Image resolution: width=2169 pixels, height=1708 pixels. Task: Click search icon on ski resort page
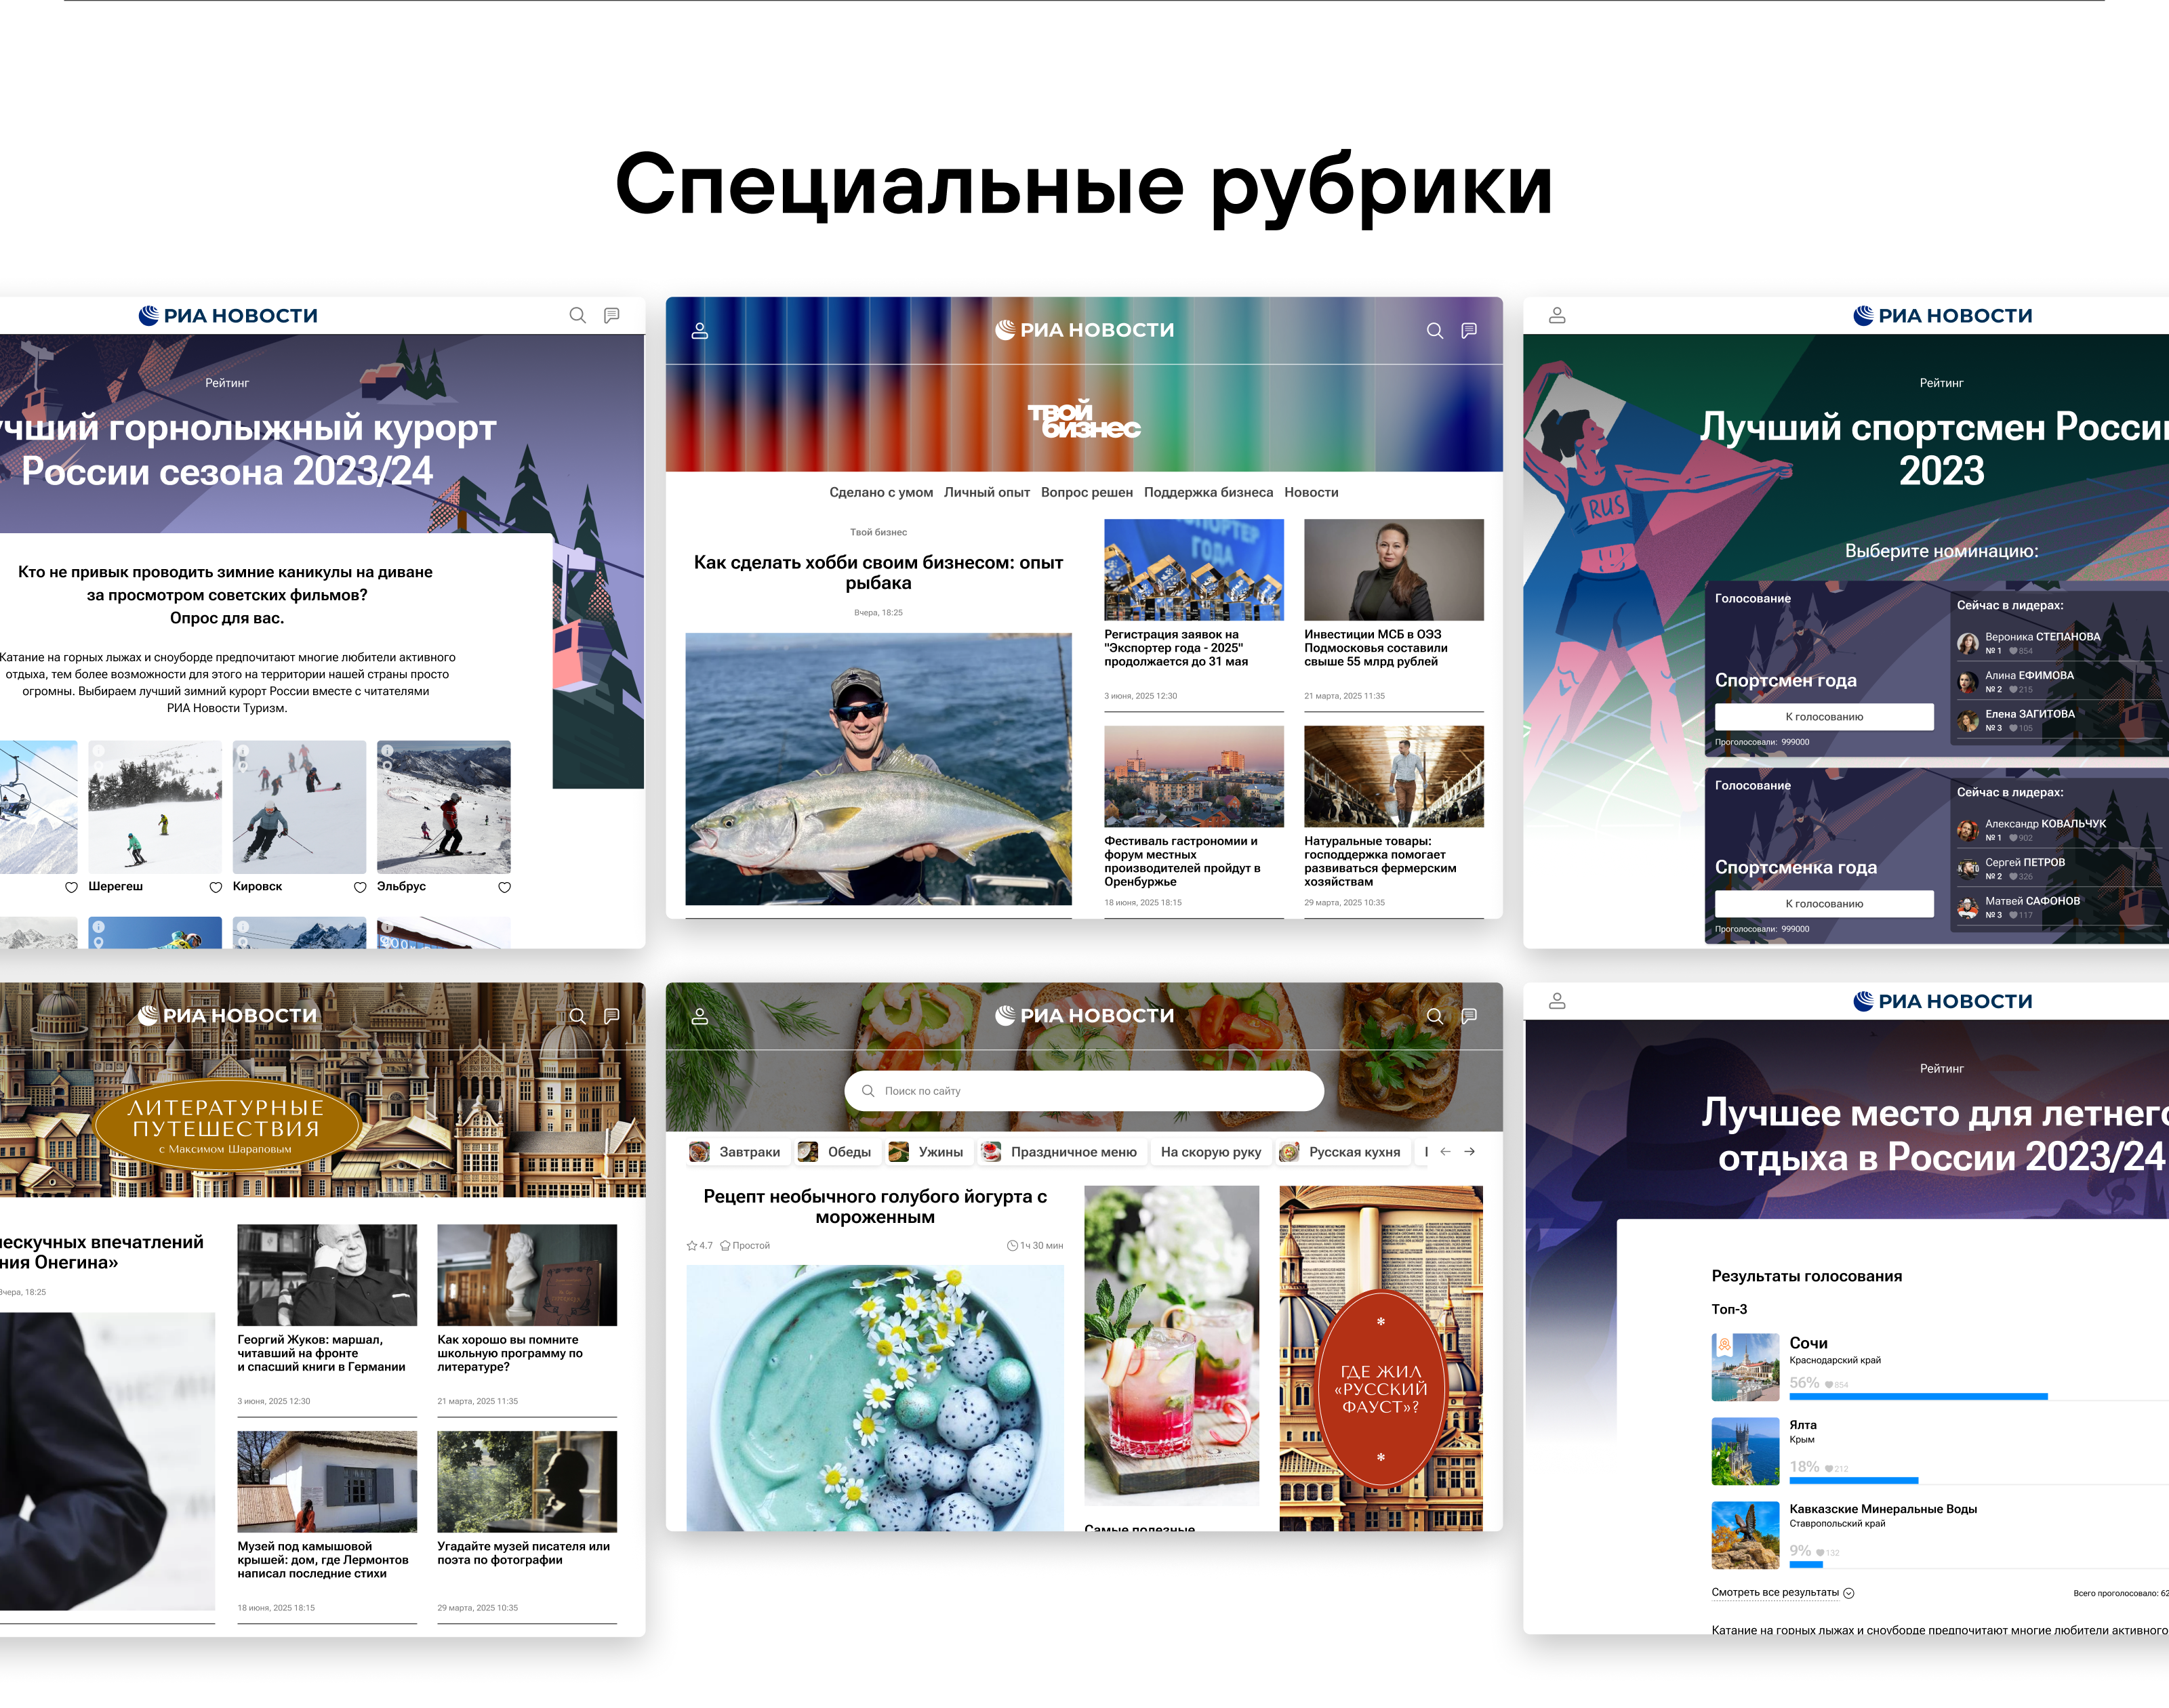(577, 316)
